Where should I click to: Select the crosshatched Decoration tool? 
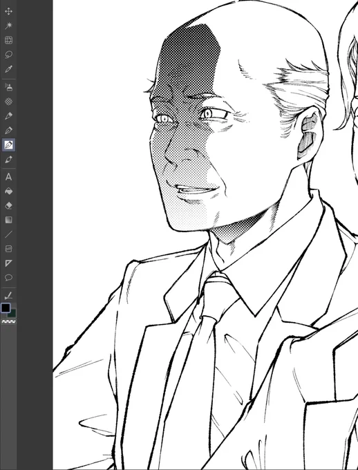(8, 102)
